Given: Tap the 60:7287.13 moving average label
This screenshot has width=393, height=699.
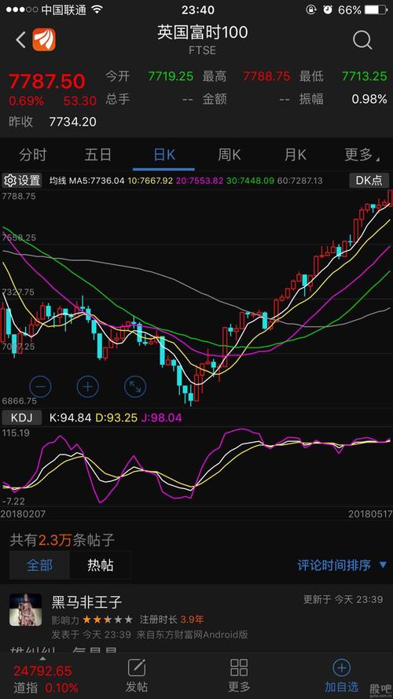Looking at the screenshot, I should (x=300, y=181).
